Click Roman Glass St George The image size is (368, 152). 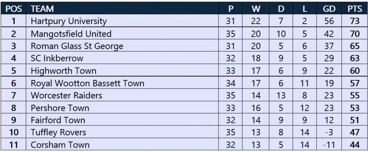coord(78,46)
